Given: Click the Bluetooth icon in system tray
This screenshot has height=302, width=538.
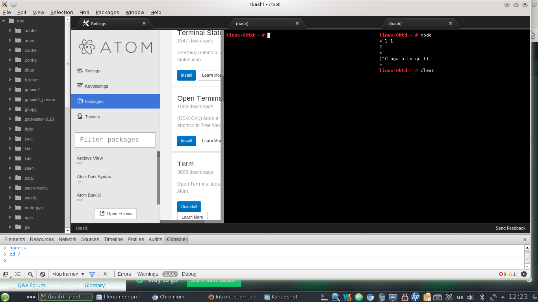Looking at the screenshot, I should (x=481, y=297).
